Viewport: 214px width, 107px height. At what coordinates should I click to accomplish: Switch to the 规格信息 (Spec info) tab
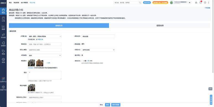point(160,25)
